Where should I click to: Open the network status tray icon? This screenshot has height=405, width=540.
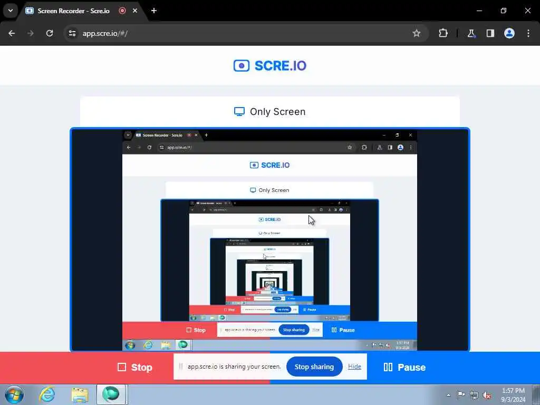pyautogui.click(x=474, y=395)
